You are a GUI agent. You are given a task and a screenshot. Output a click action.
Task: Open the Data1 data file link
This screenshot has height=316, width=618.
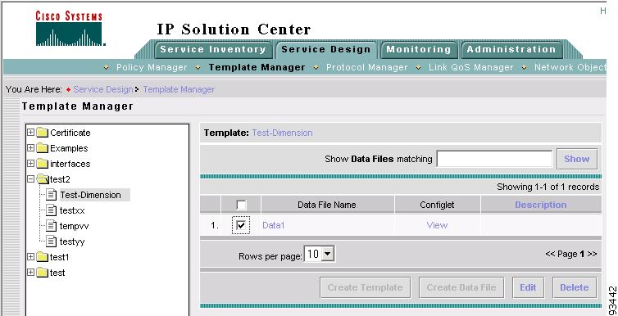273,225
